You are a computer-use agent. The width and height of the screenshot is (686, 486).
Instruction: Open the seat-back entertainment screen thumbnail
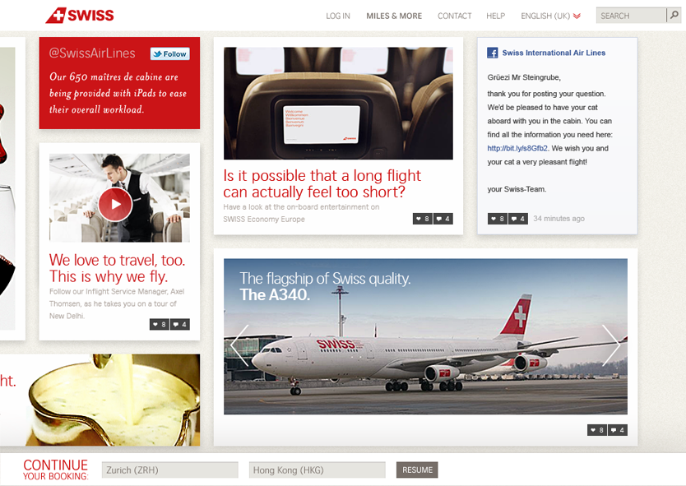tap(338, 104)
